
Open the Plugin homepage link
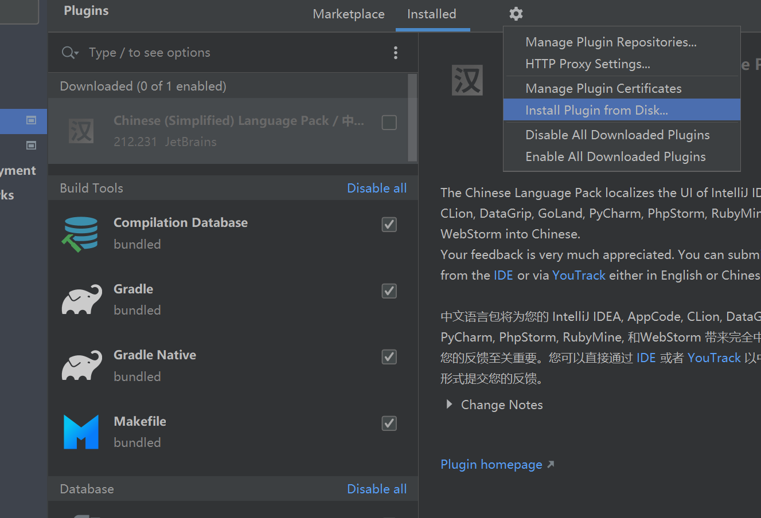pos(491,464)
